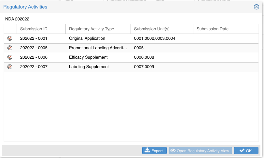The height and width of the screenshot is (158, 264).
Task: Select the Original Application row
Action: (x=87, y=38)
